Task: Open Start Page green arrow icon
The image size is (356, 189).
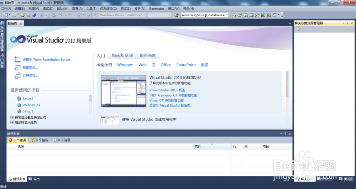Action: [263, 15]
